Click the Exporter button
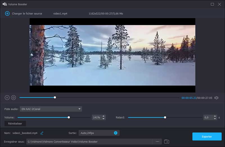This screenshot has width=225, height=147. (207, 137)
